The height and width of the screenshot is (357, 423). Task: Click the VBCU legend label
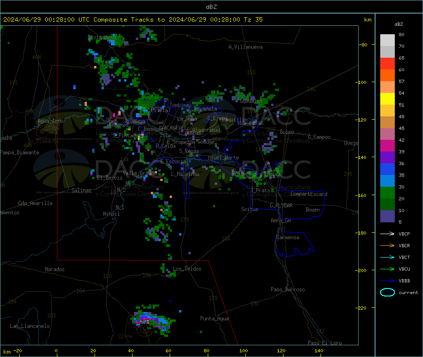coord(404,269)
